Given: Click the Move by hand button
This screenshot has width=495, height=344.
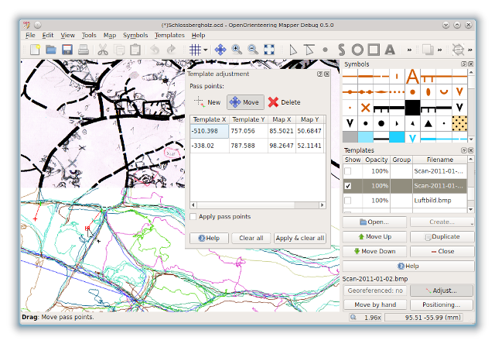Looking at the screenshot, I should pos(375,304).
